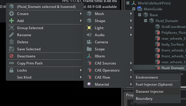Open the Locks submenu
Viewport: 186px width, 106px height.
(45, 70)
